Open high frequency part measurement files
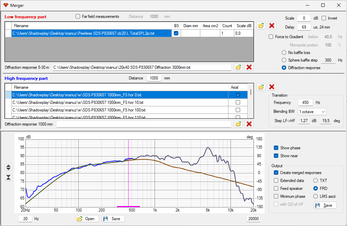347x226 pixels. click(x=261, y=87)
